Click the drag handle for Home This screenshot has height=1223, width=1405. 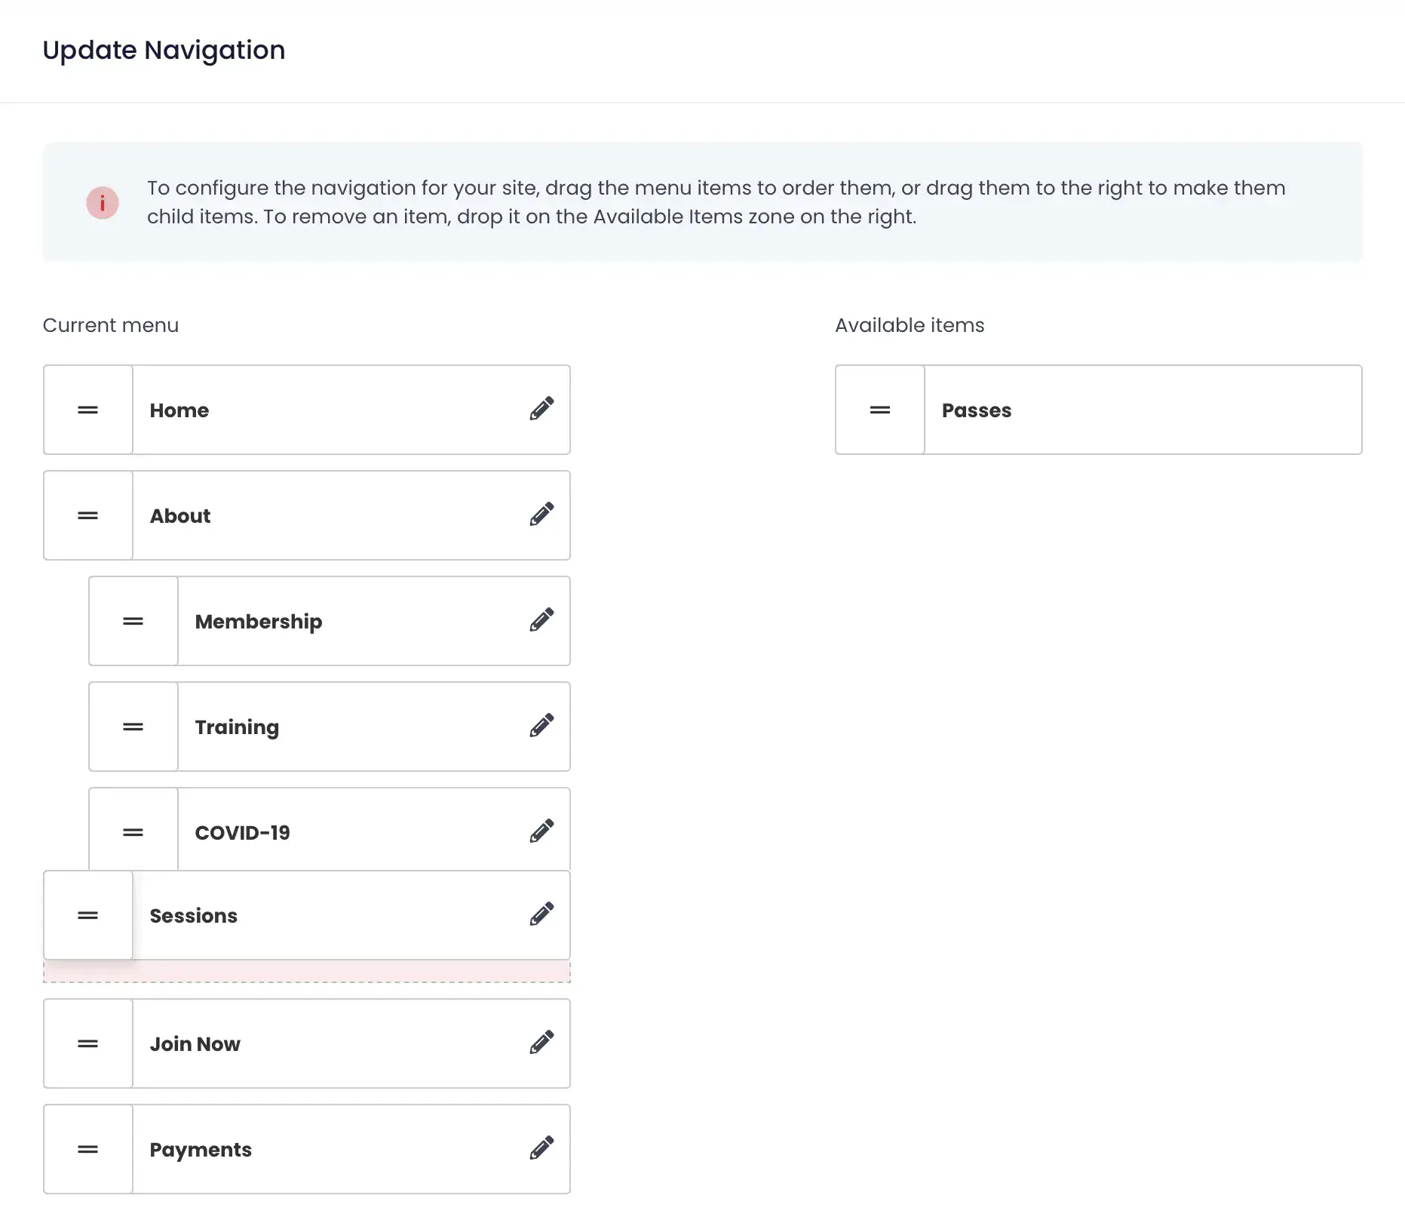click(x=88, y=410)
